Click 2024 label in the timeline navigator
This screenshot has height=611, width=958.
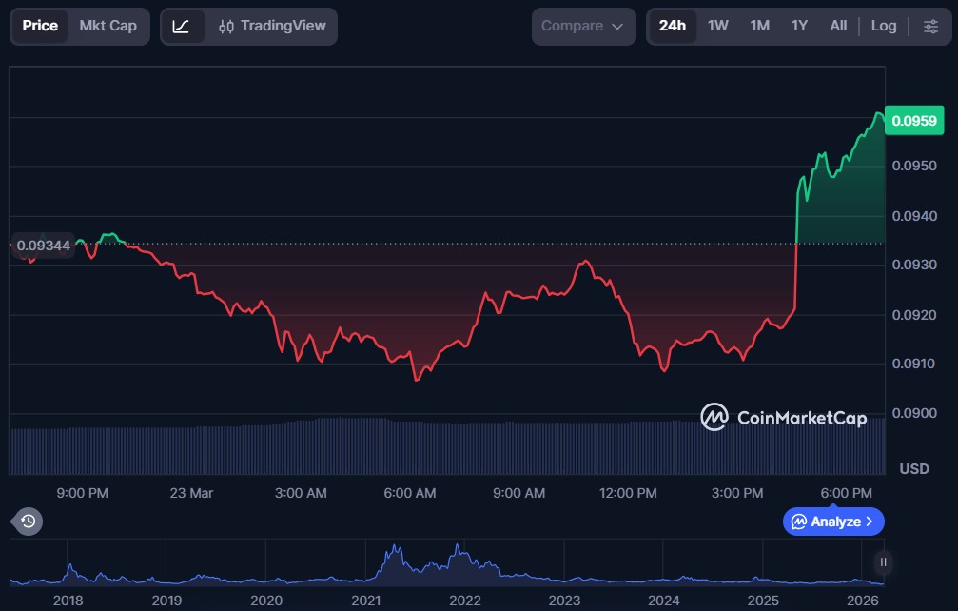[x=663, y=601]
